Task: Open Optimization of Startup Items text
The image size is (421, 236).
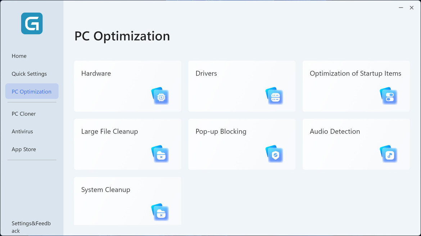Action: click(355, 73)
